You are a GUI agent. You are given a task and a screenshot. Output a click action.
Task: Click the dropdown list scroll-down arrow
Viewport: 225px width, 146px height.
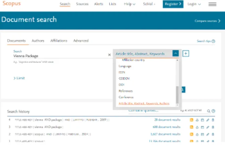(177, 105)
